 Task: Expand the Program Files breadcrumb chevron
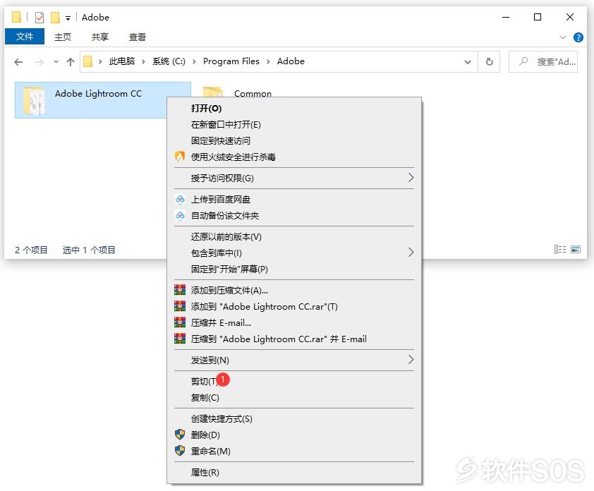tap(268, 62)
